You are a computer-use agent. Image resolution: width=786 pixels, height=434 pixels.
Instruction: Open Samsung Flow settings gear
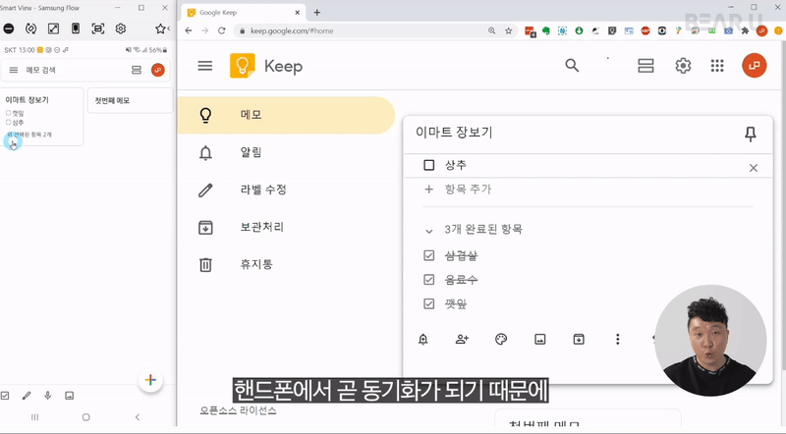click(120, 28)
